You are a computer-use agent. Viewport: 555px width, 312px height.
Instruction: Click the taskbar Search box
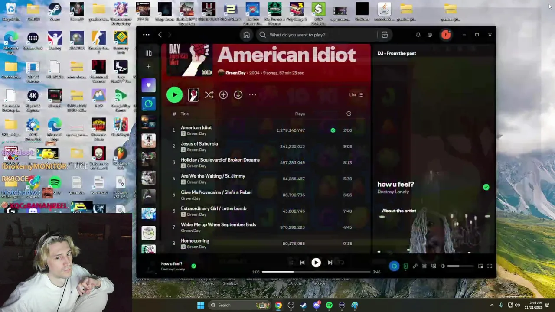(239, 305)
